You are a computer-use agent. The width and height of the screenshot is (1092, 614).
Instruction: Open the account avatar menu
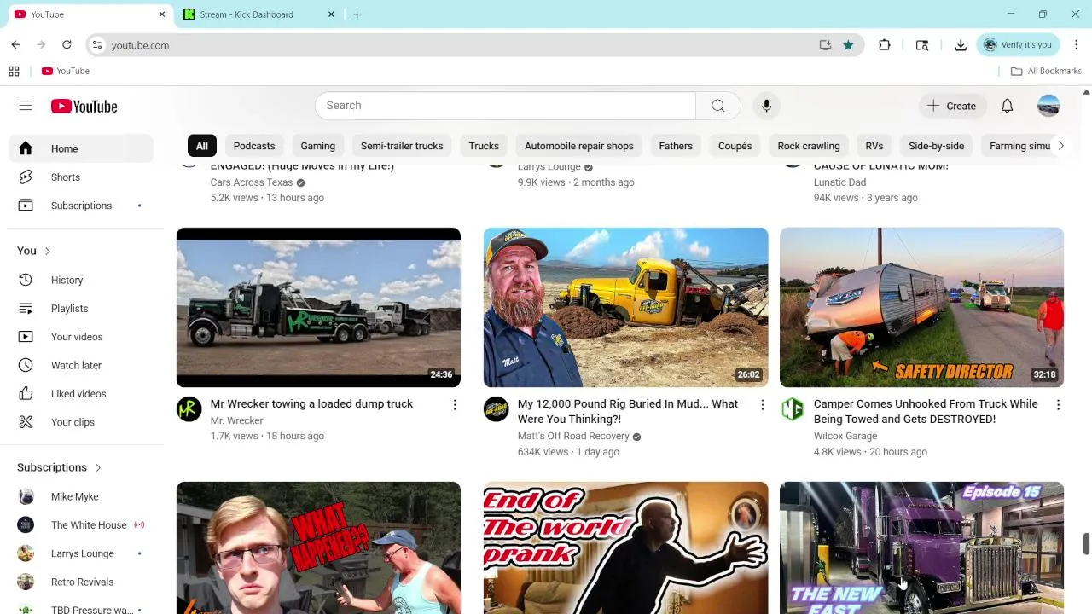1048,106
